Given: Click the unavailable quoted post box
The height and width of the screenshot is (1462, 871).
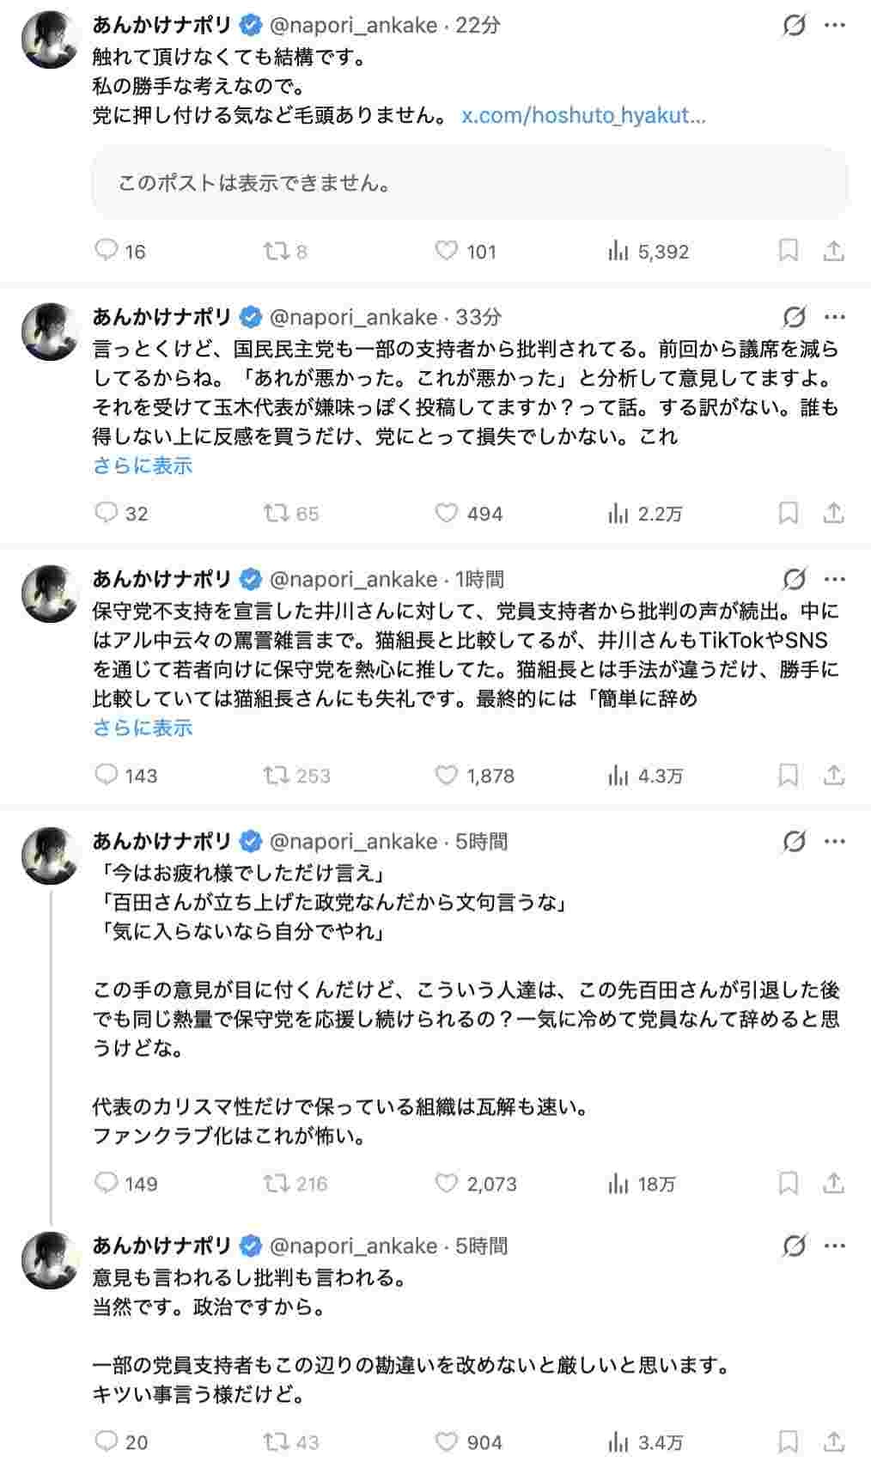Looking at the screenshot, I should [469, 183].
